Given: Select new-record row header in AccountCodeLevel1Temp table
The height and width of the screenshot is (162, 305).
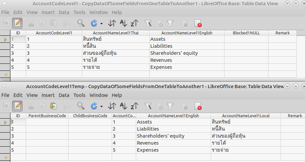Looking at the screenshot, I should 5,157.
